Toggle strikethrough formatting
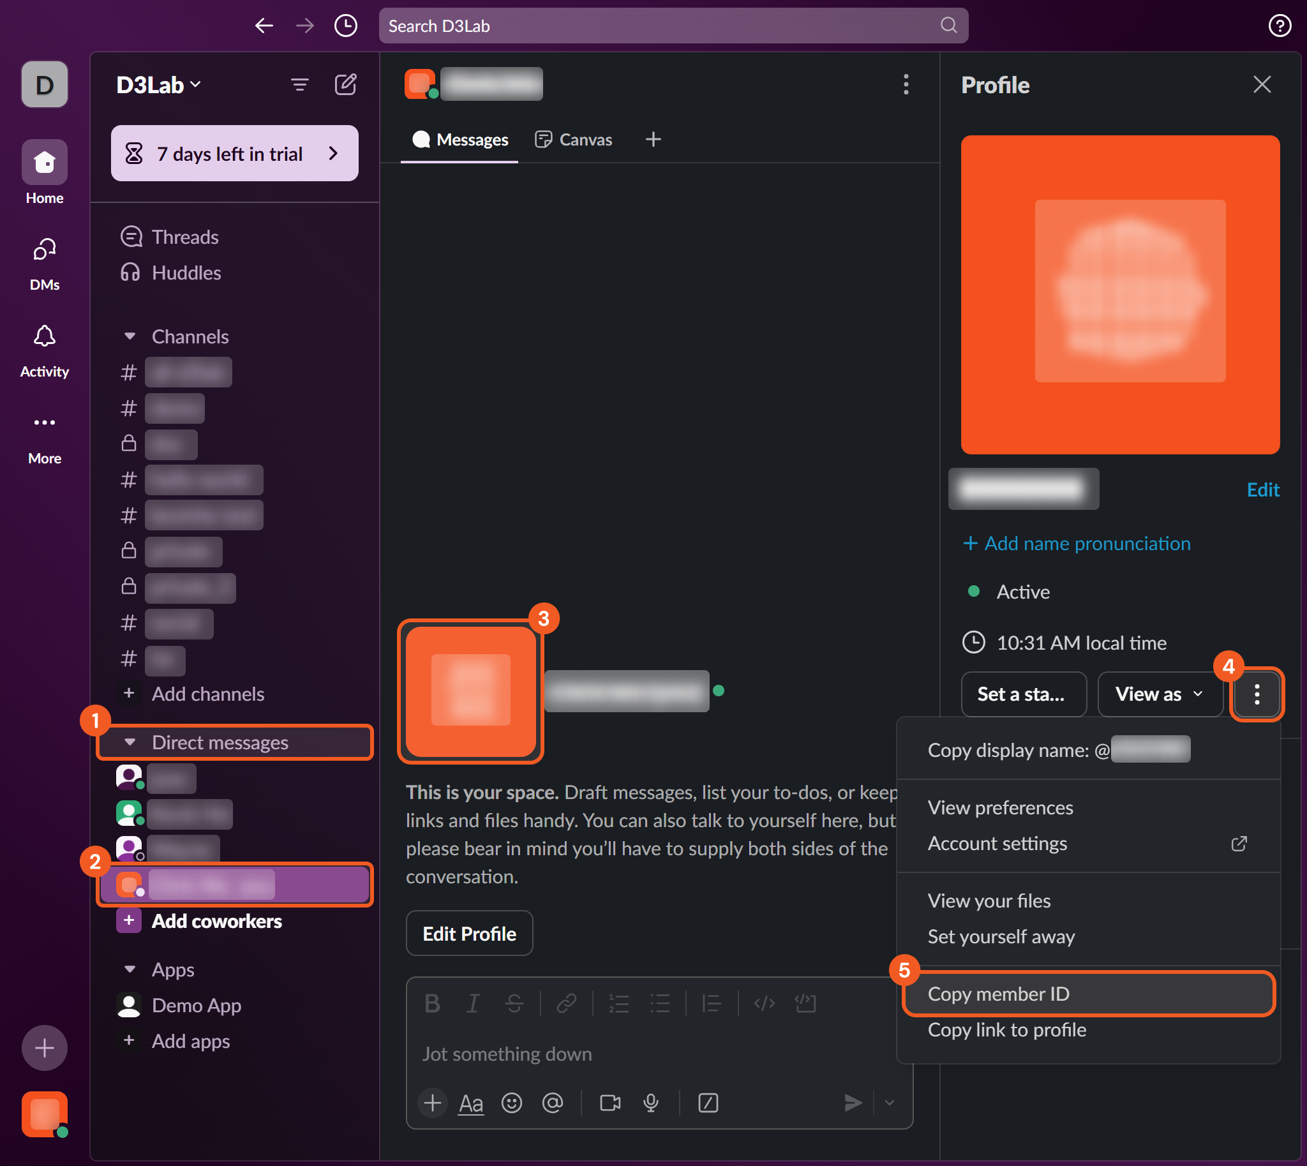The image size is (1307, 1166). (x=514, y=1003)
